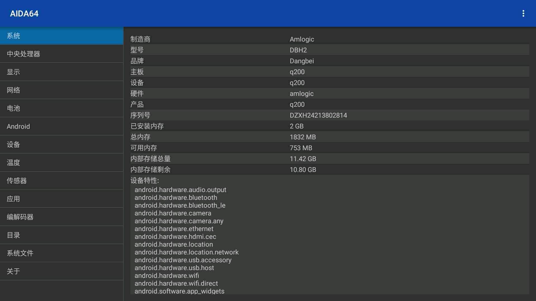The width and height of the screenshot is (536, 301).
Task: Show the 传感器 section
Action: (x=61, y=181)
